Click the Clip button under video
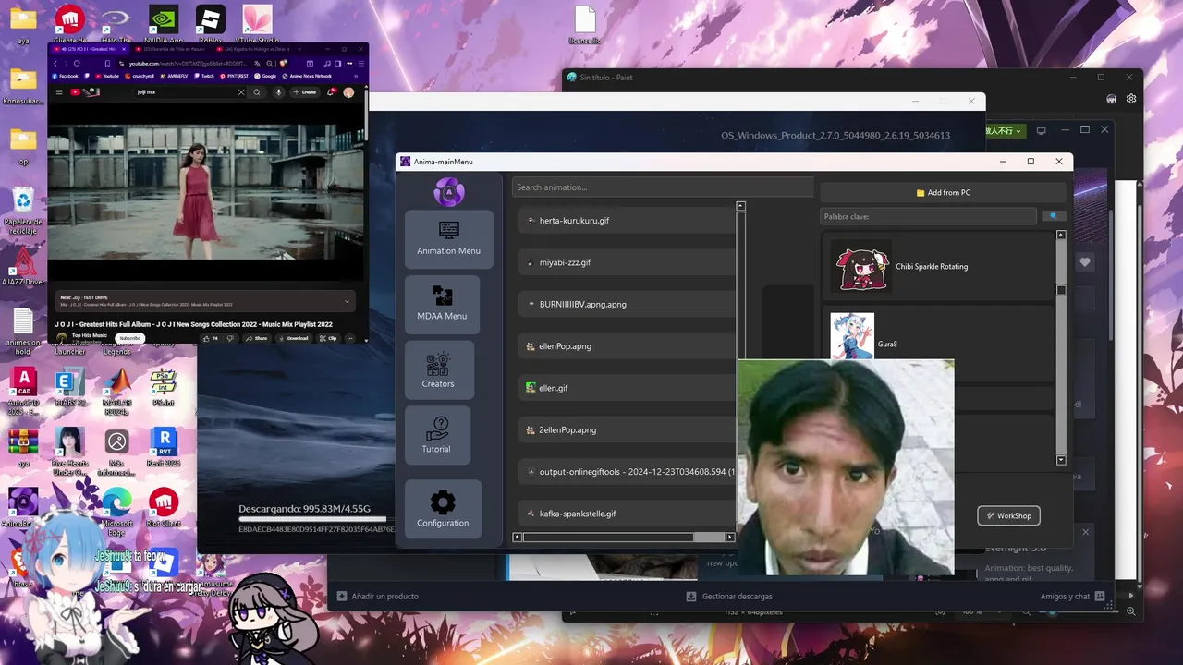The image size is (1183, 665). (x=328, y=338)
